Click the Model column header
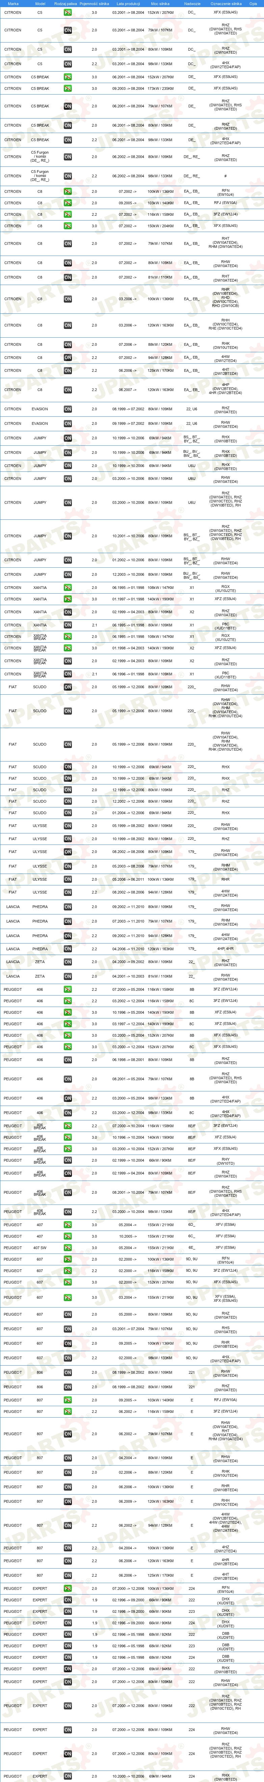 click(39, 3)
